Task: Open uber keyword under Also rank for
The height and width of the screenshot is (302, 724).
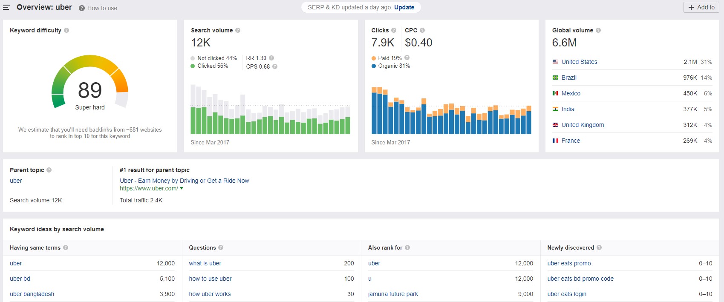Action: pyautogui.click(x=374, y=263)
